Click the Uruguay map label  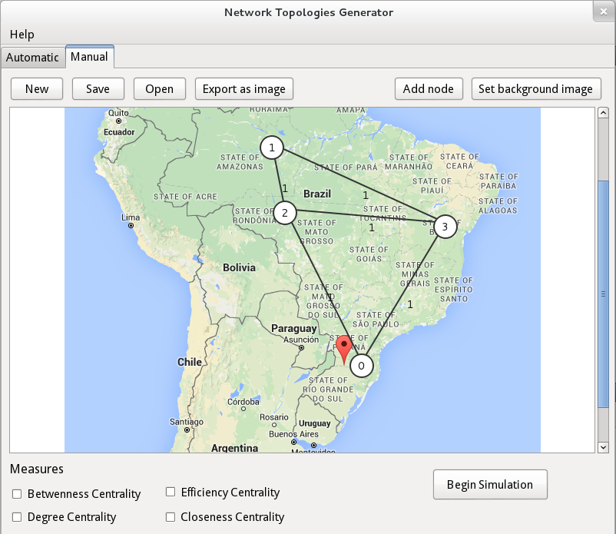tap(315, 423)
